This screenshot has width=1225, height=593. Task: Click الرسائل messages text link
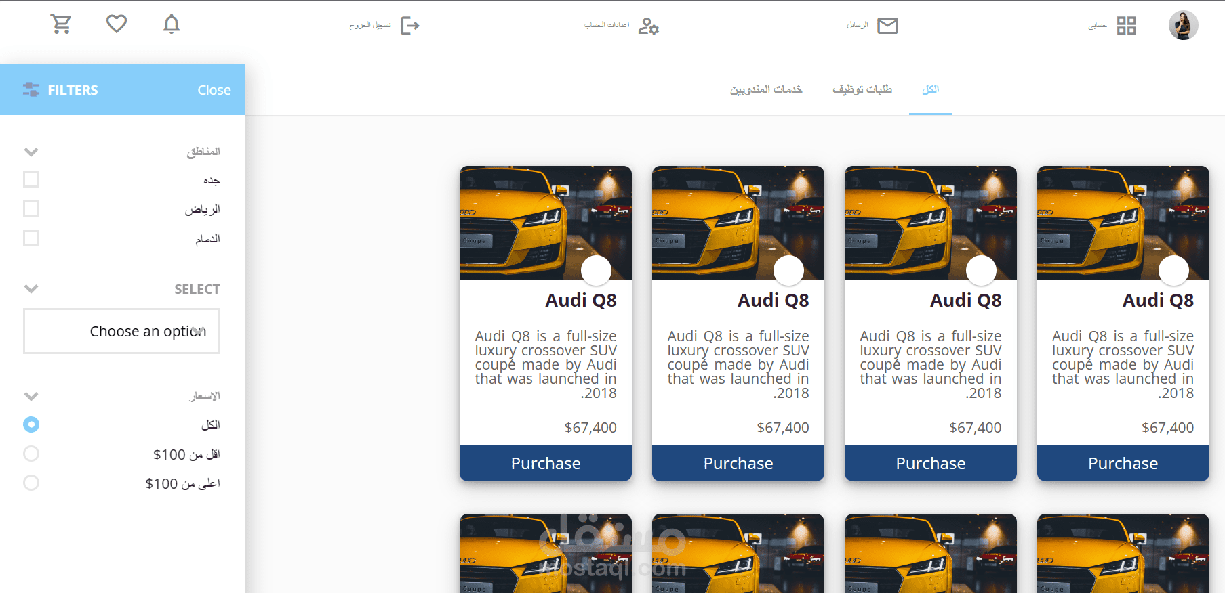point(858,25)
